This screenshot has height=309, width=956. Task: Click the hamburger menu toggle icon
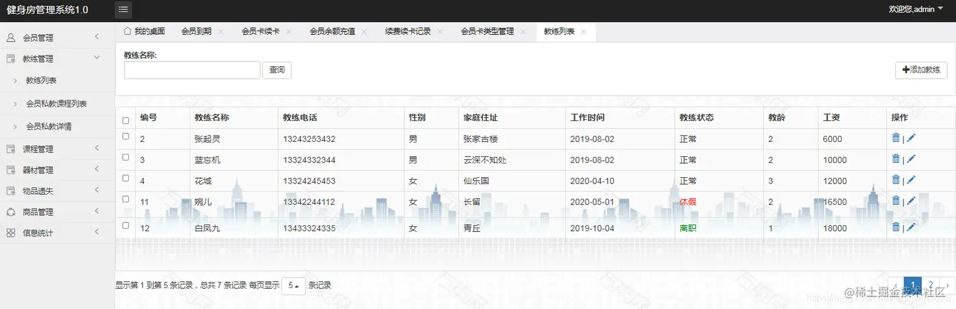coord(123,9)
